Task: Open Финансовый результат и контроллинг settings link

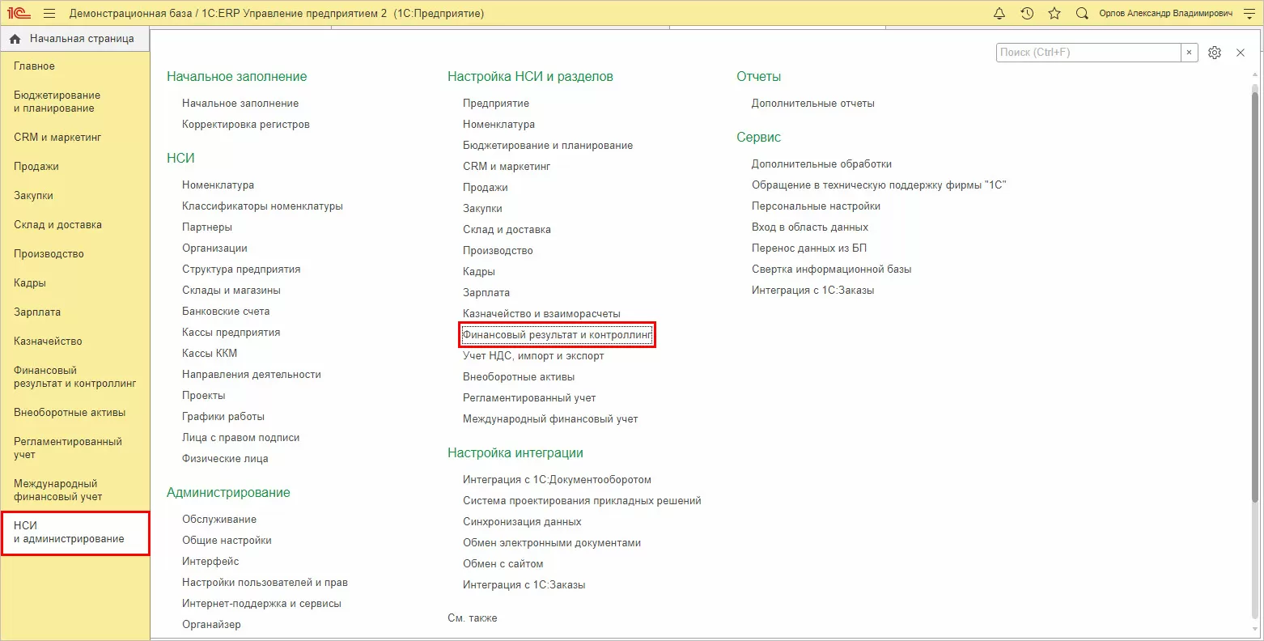Action: click(x=557, y=335)
